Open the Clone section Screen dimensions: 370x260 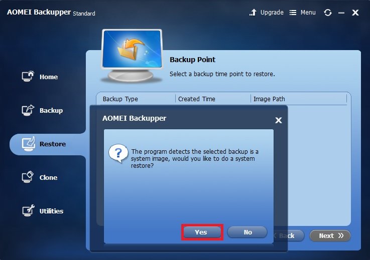[39, 177]
